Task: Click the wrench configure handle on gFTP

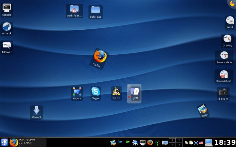Action: tap(129, 86)
